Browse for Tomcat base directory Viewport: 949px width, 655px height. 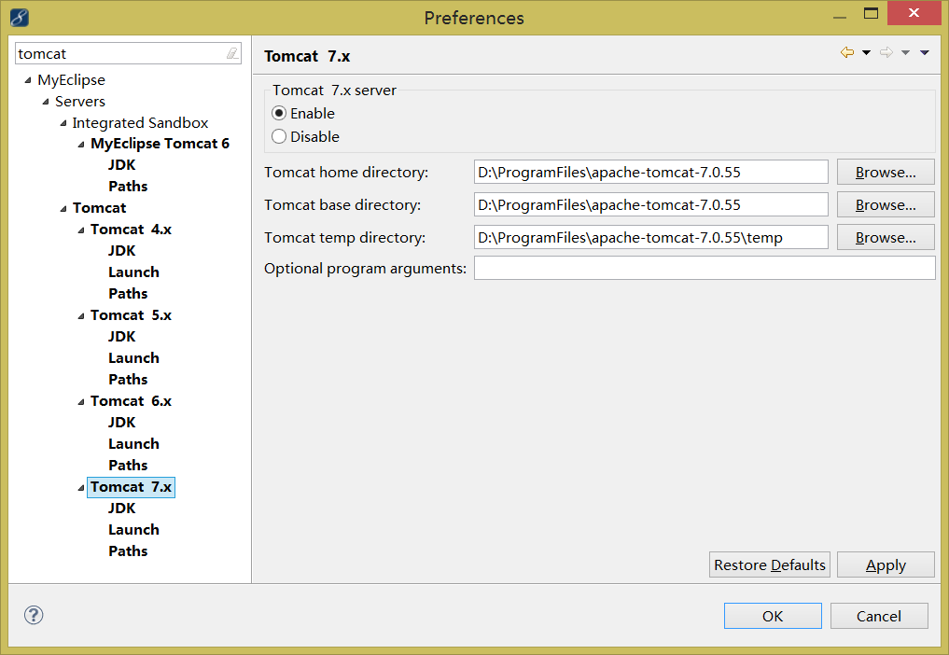[x=886, y=204]
